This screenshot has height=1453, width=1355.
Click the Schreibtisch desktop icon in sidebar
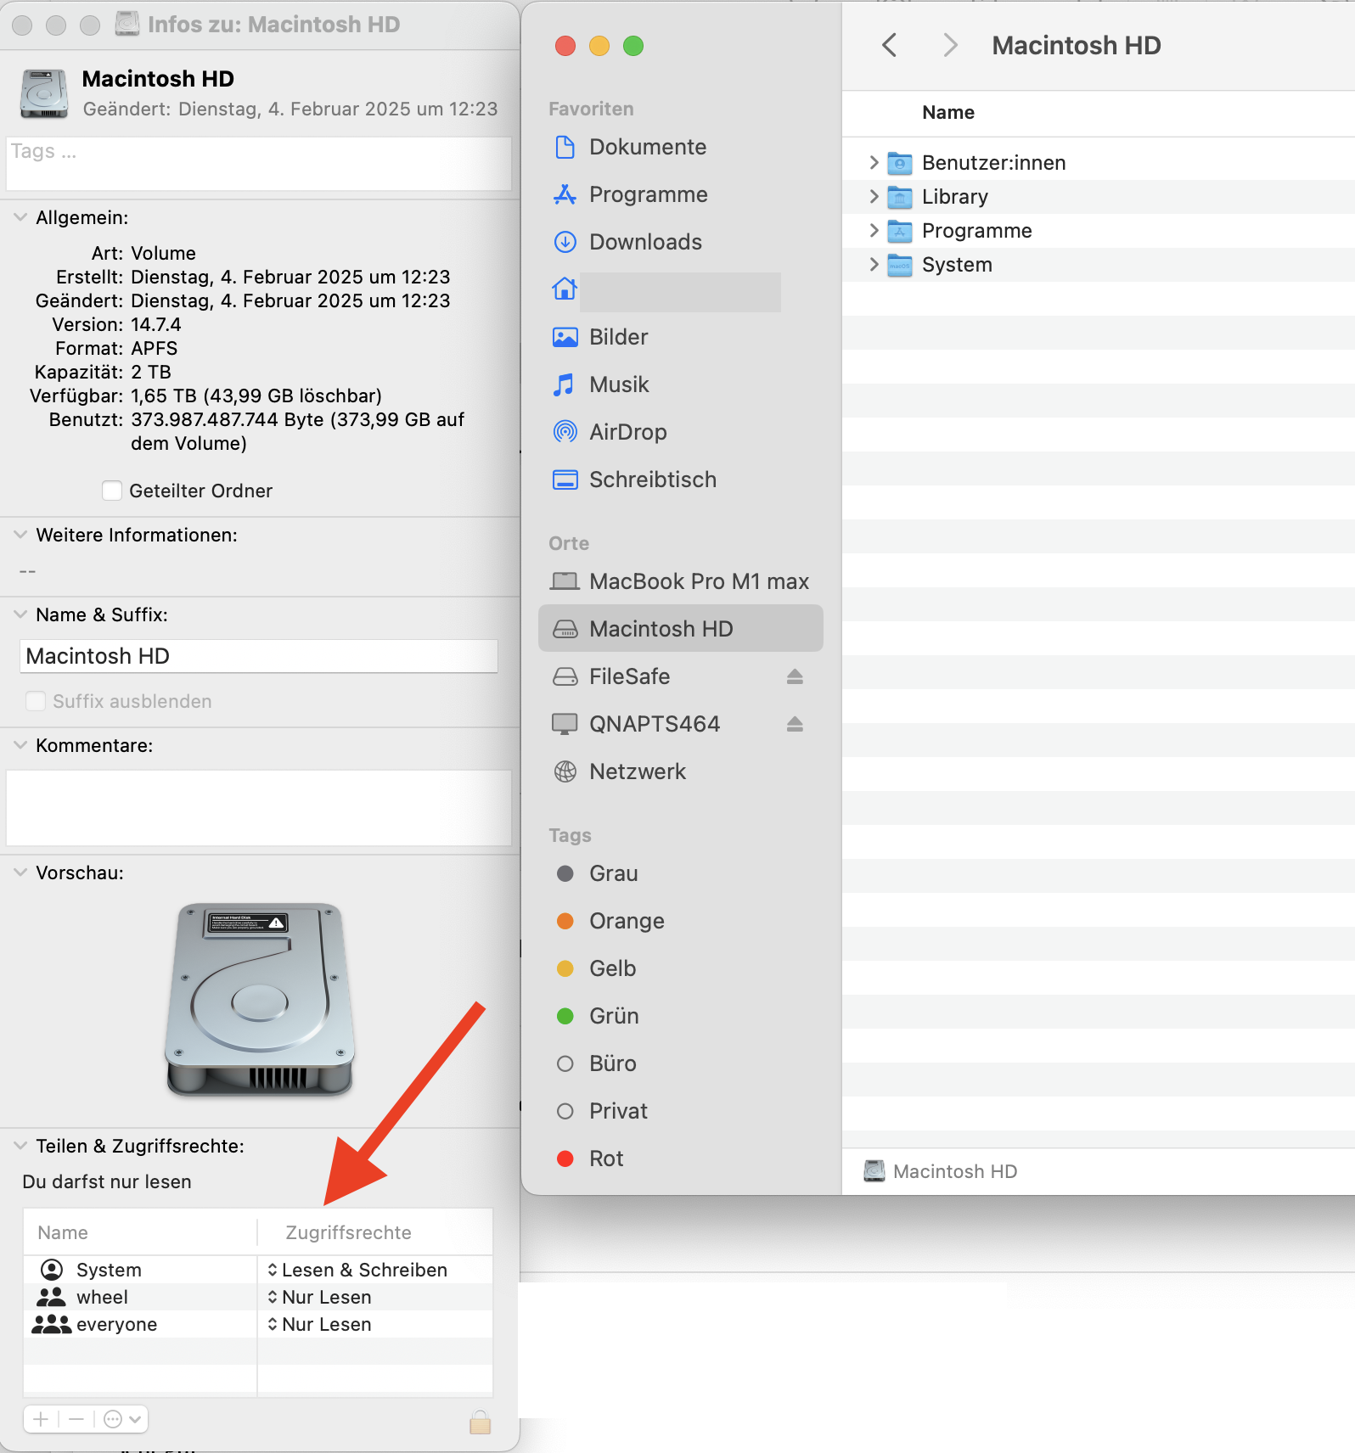coord(565,480)
